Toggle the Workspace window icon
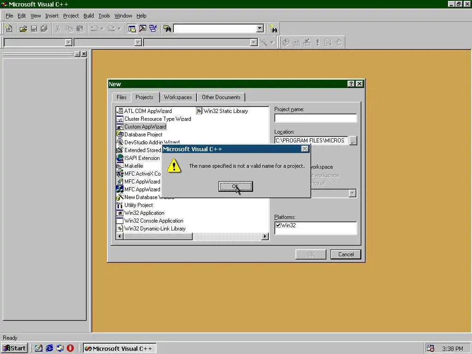This screenshot has height=354, width=472. pyautogui.click(x=132, y=29)
